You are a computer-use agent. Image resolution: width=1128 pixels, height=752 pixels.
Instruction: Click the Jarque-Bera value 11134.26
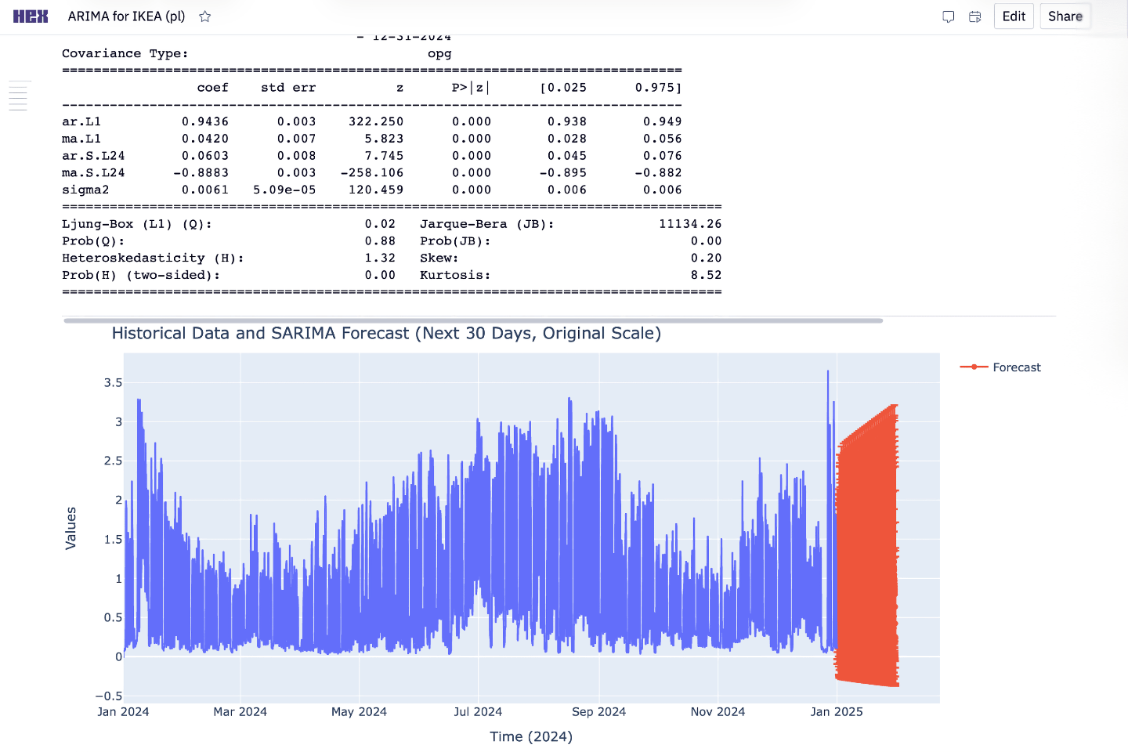690,224
